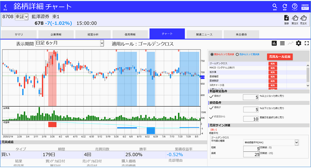Refresh data using the update icon
Viewport: 311px width, 168px height.
tap(285, 7)
